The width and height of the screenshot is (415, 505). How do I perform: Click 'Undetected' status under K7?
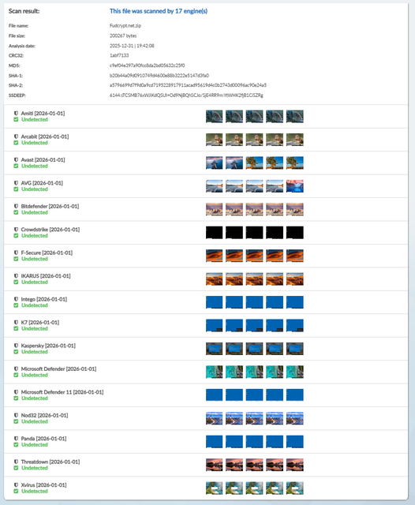point(35,328)
